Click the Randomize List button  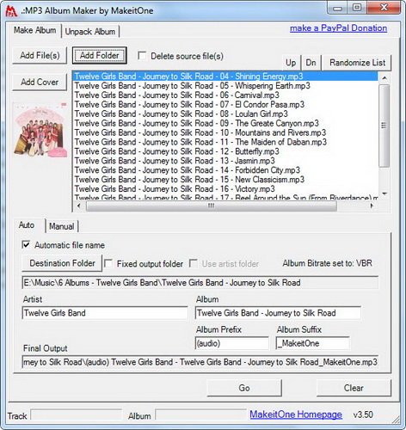coord(357,63)
